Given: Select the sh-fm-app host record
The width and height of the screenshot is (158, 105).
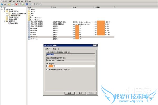Looking at the screenshot, I should [x=71, y=37].
